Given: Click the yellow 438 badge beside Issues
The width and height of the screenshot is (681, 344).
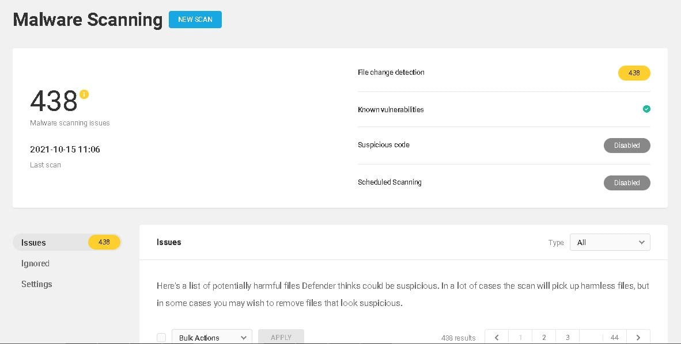Looking at the screenshot, I should pos(104,242).
